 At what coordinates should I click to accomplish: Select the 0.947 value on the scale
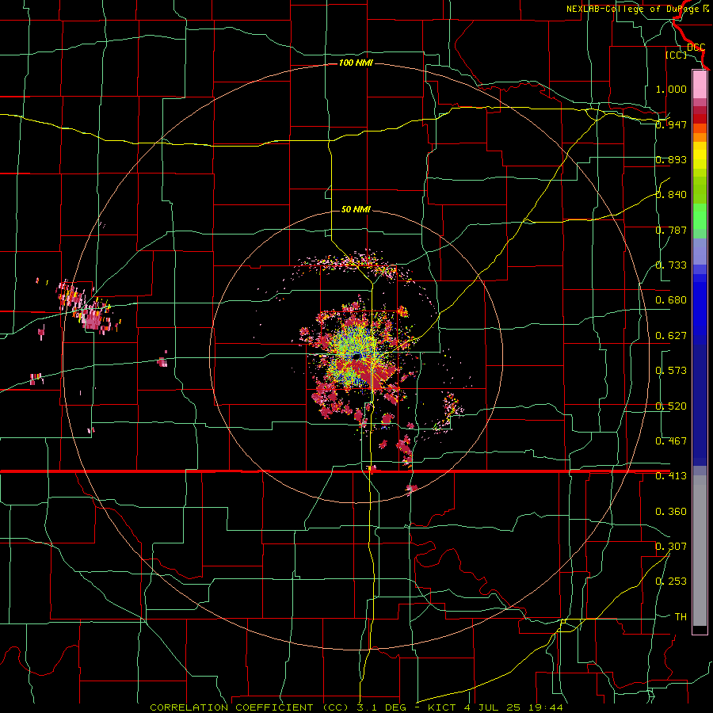671,124
